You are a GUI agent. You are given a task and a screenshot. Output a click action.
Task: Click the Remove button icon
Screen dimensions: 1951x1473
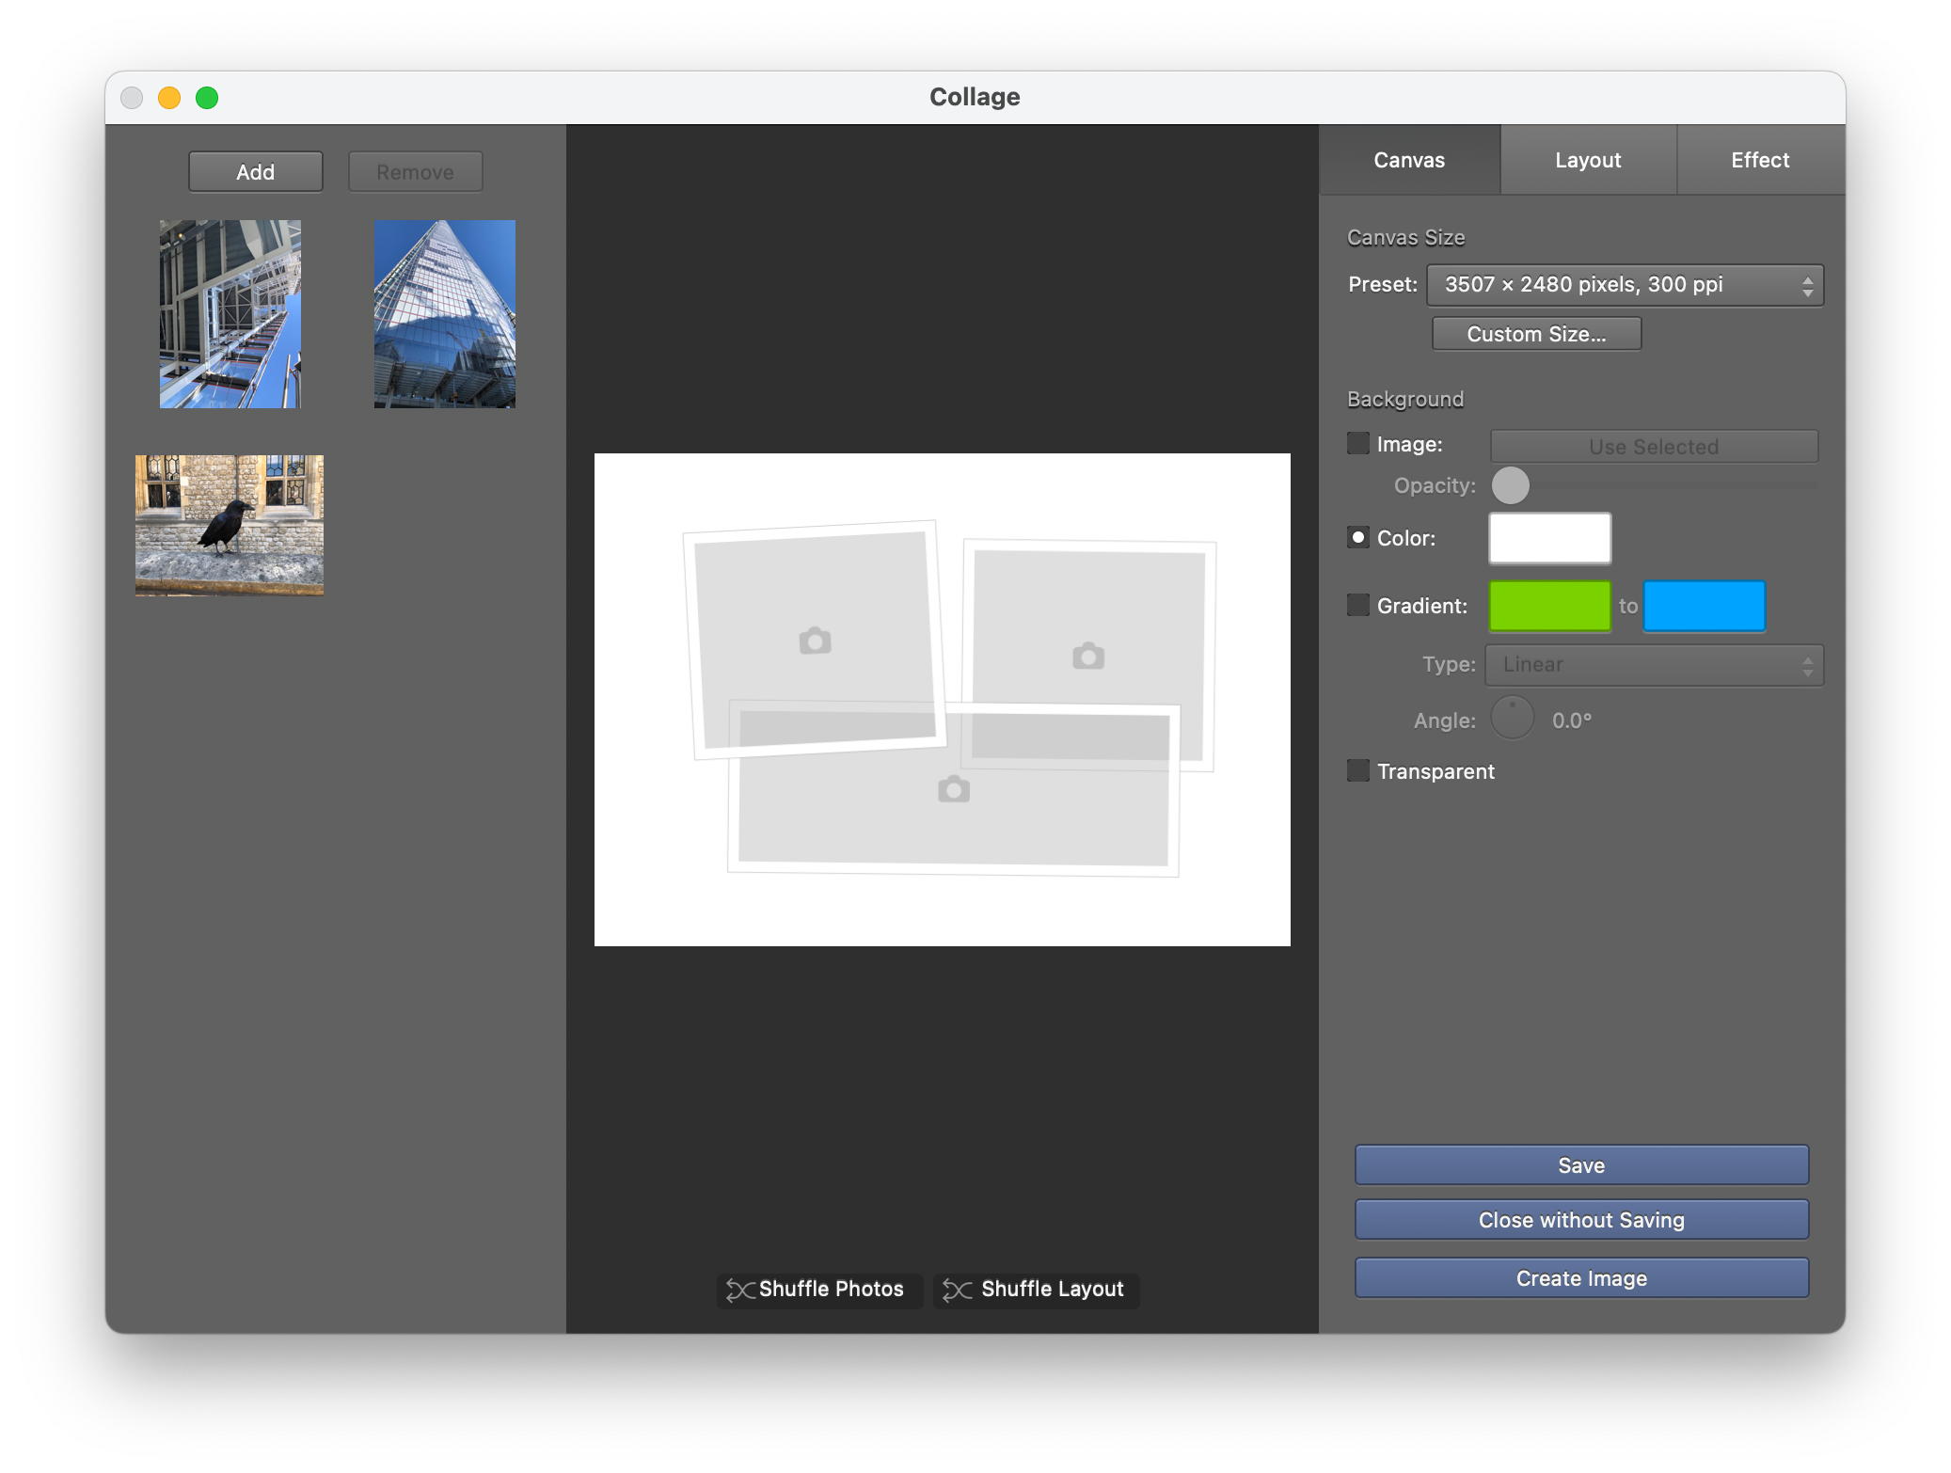click(x=411, y=170)
